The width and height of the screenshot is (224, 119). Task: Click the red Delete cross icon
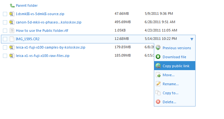click(158, 102)
